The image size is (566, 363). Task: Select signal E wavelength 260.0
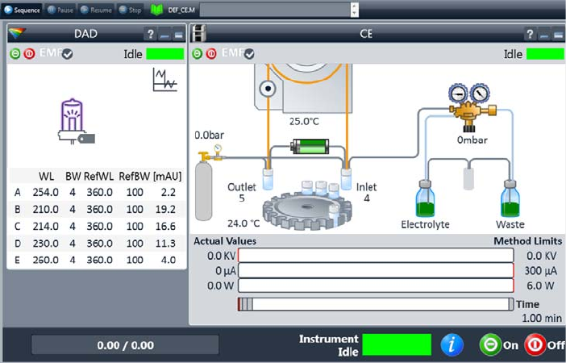(x=45, y=260)
